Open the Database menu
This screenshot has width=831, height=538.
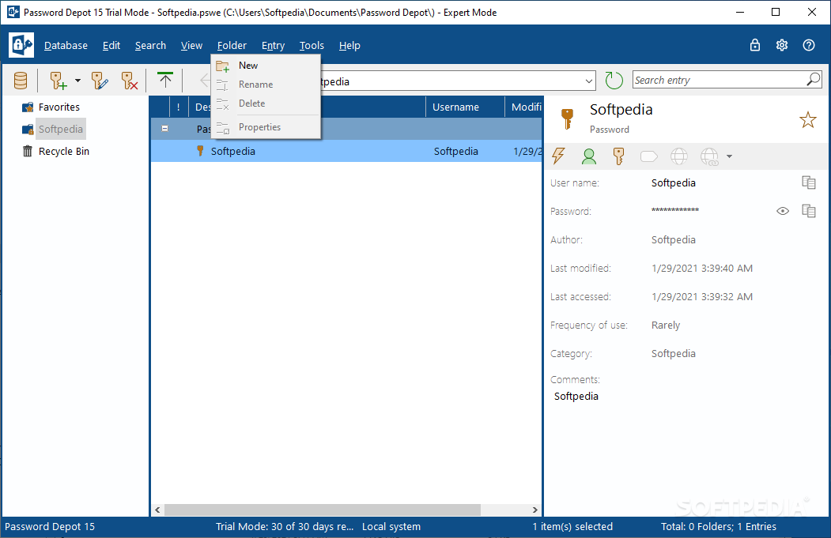tap(66, 46)
